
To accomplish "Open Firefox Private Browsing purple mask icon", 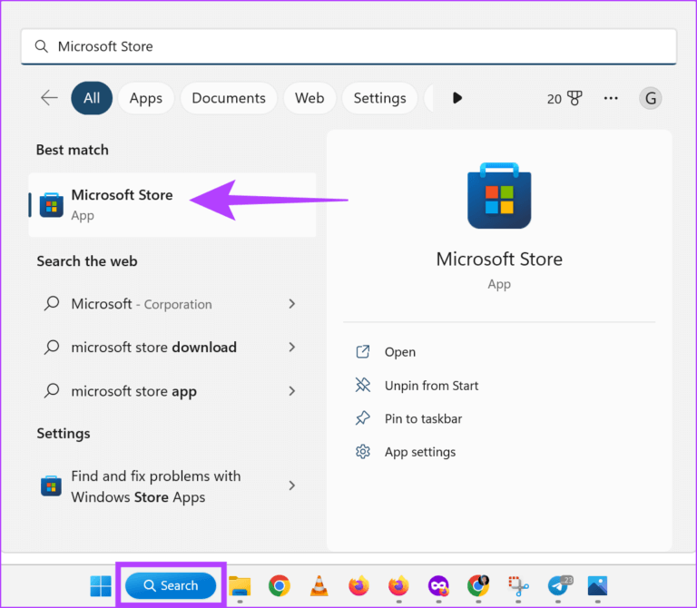I will (438, 586).
